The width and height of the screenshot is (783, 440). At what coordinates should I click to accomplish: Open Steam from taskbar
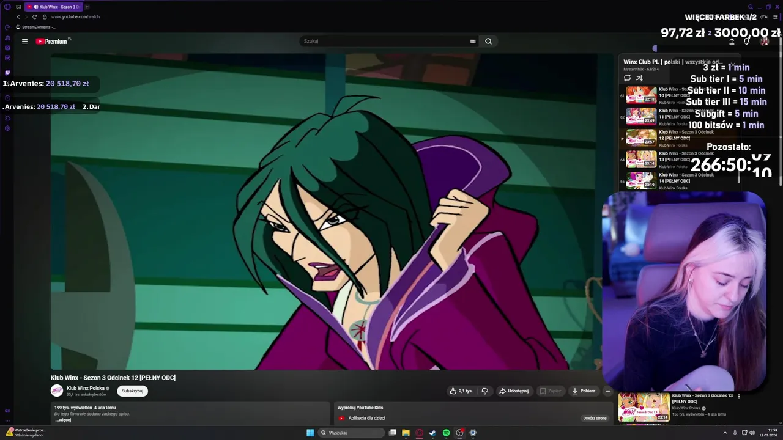pos(432,433)
